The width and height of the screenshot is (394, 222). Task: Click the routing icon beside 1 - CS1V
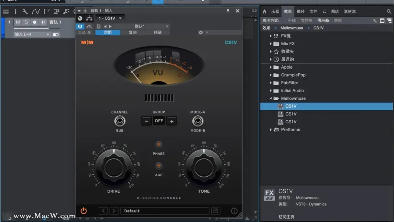click(x=89, y=18)
